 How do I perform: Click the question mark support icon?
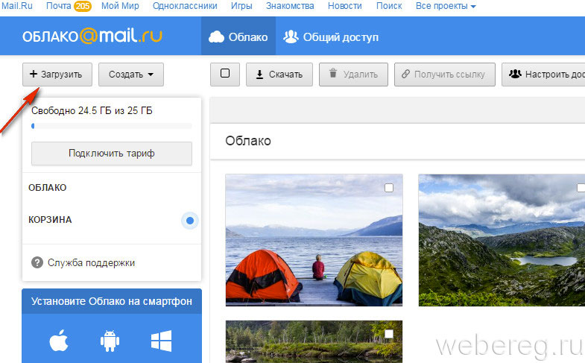(37, 262)
